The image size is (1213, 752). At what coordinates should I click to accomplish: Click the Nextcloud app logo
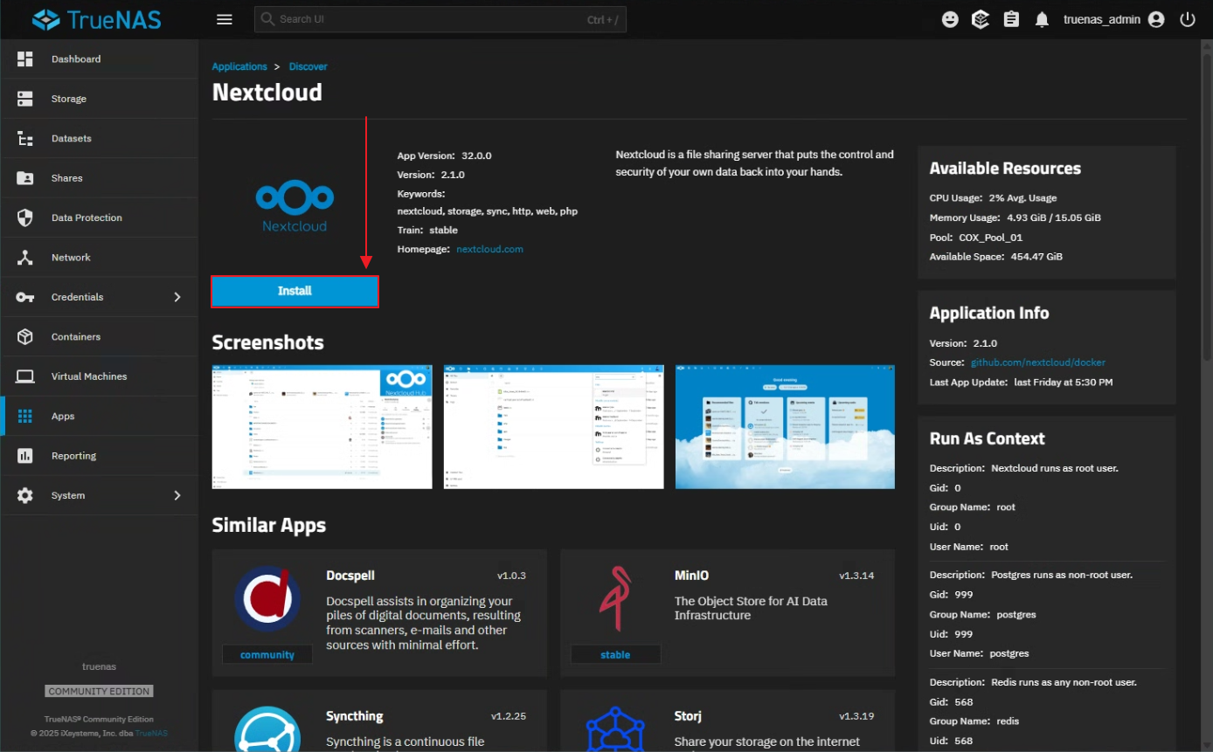point(295,206)
